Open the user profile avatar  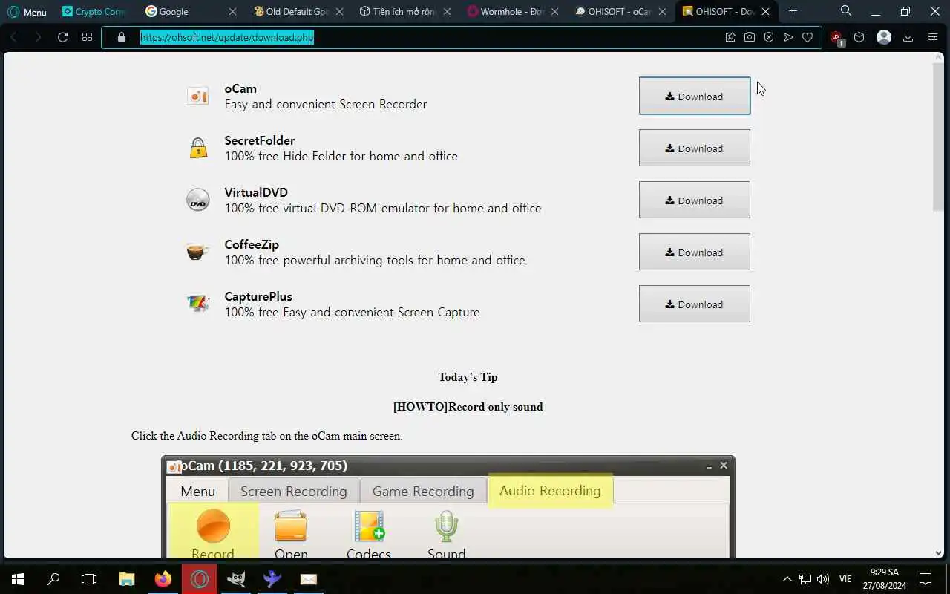[x=883, y=37]
